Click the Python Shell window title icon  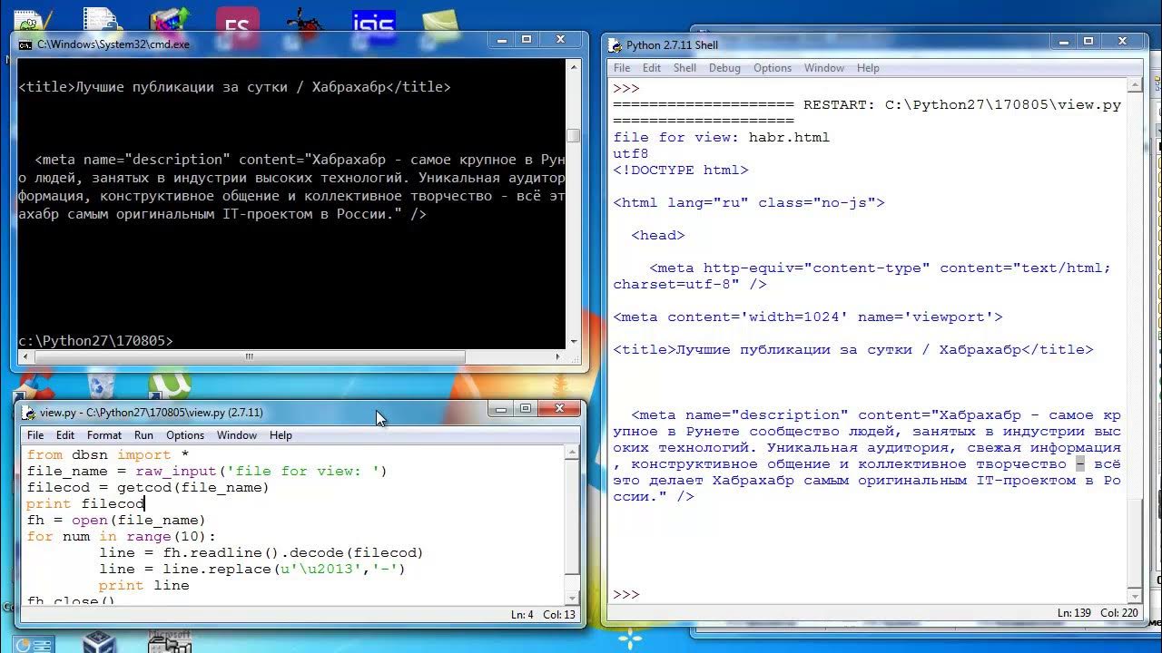pos(615,44)
